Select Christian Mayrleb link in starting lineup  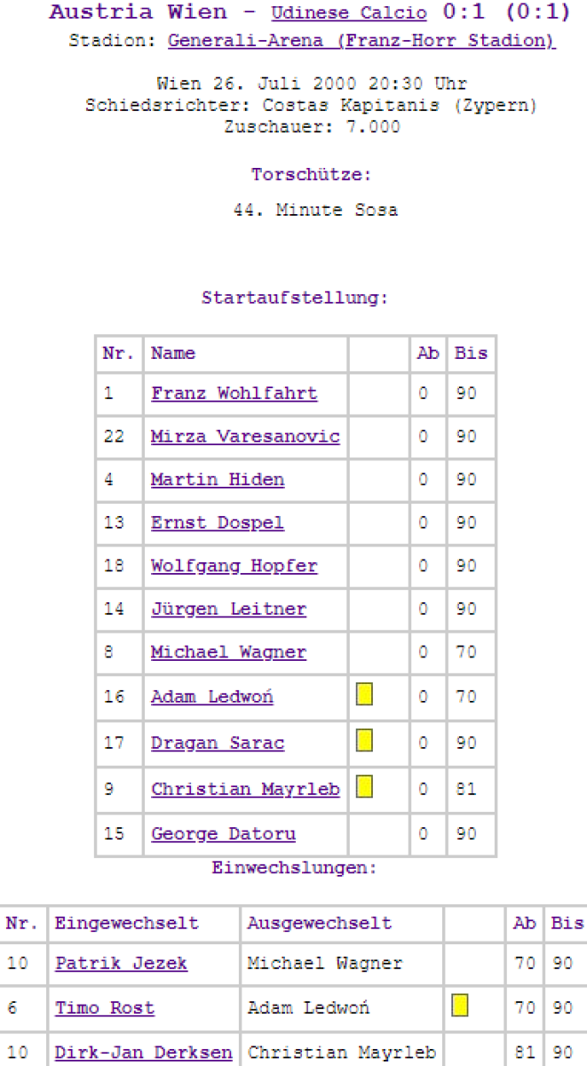[x=245, y=789]
